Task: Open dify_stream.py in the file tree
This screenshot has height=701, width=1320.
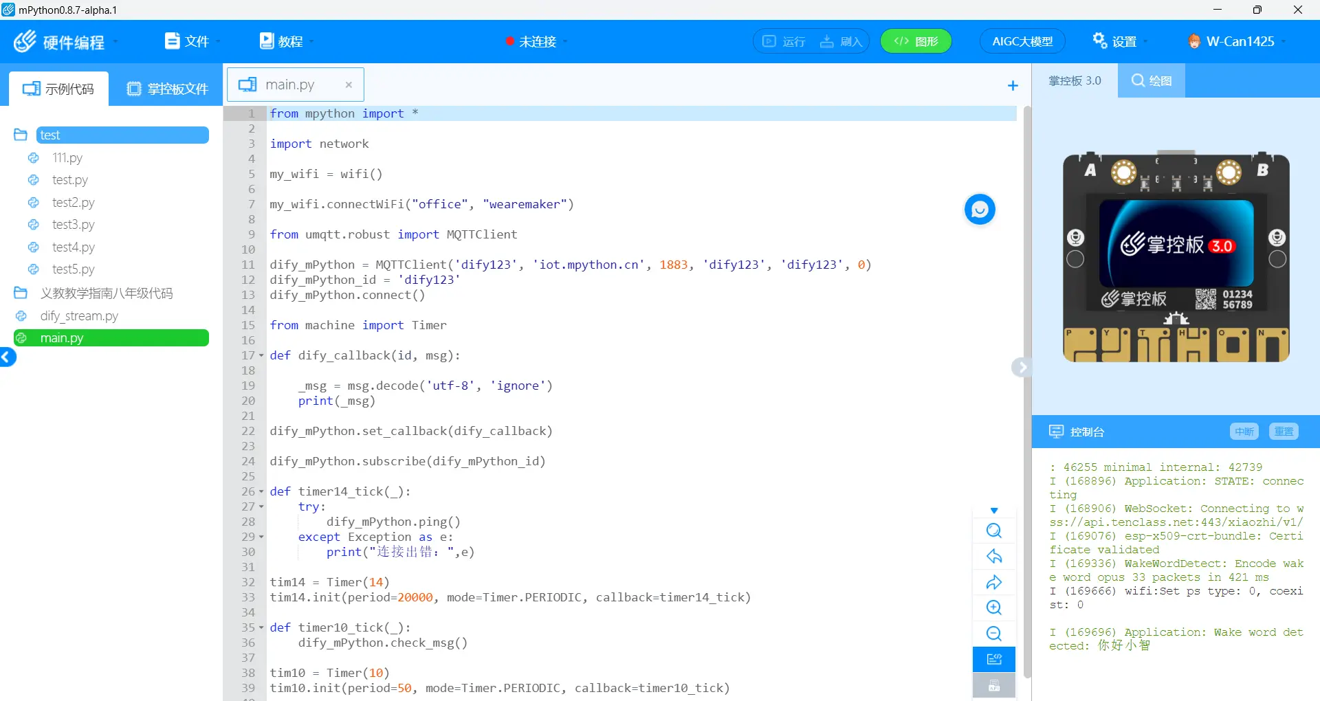Action: pos(79,316)
